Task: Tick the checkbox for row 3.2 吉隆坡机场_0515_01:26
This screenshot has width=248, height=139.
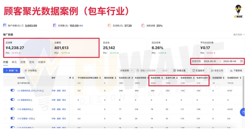Action: (x=5, y=91)
